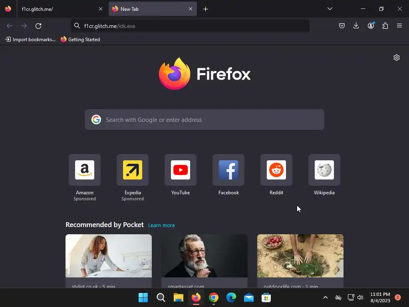Open the Firefox account menu
This screenshot has height=307, width=409.
pyautogui.click(x=371, y=26)
